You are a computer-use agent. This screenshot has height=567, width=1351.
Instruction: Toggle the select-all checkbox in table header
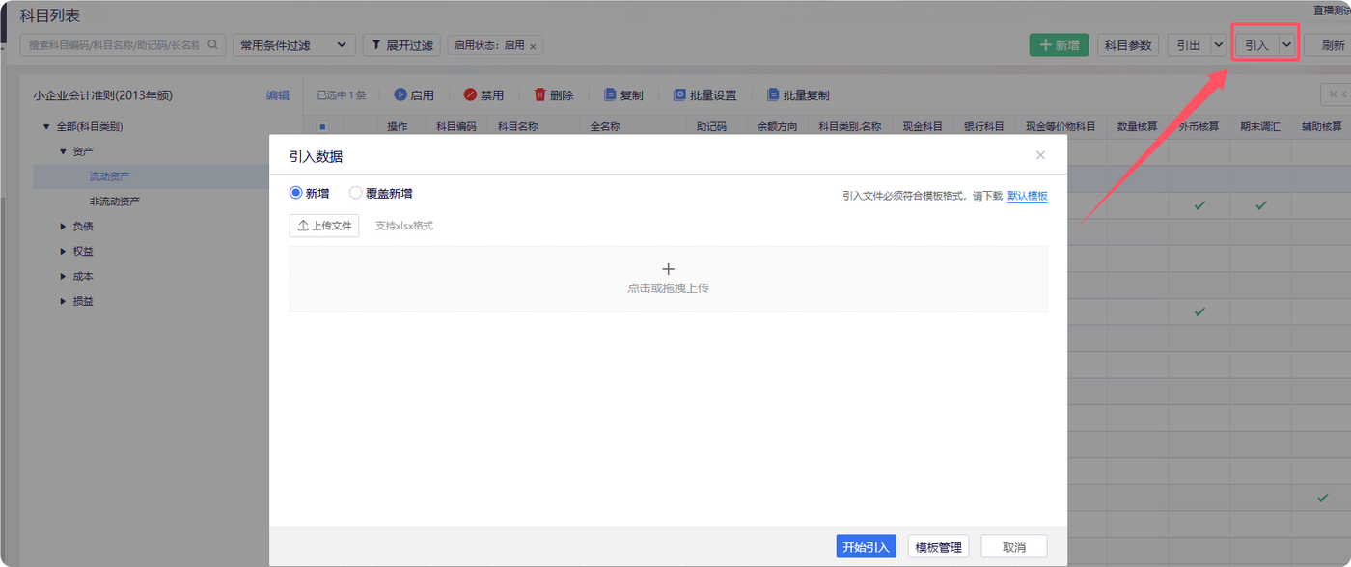click(322, 126)
